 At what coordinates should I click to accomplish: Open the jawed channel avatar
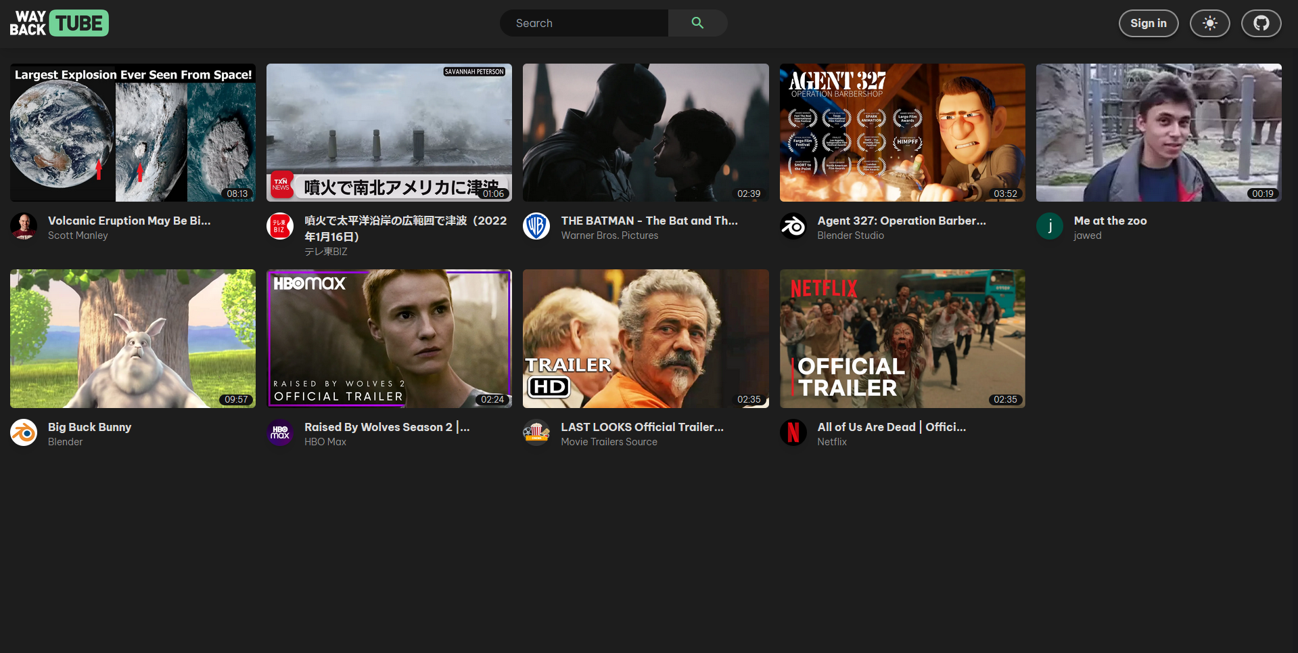point(1050,226)
